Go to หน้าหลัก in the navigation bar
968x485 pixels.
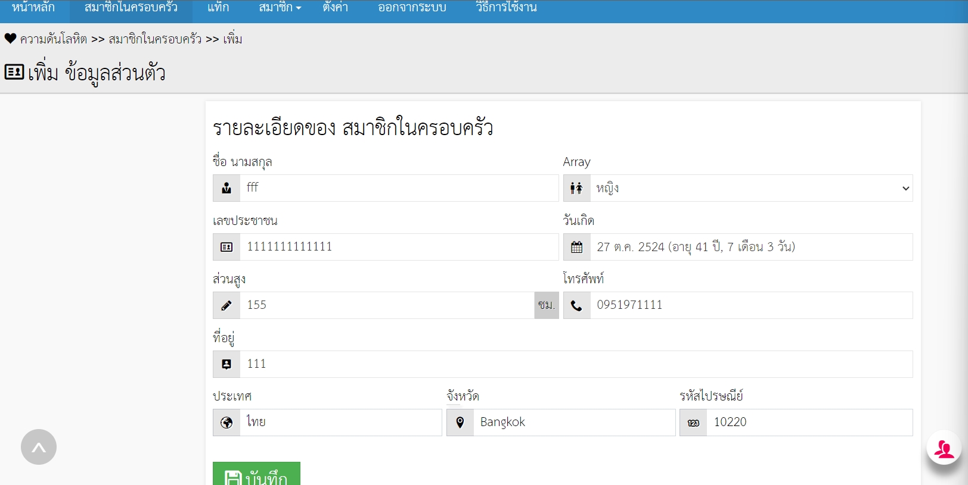click(33, 7)
